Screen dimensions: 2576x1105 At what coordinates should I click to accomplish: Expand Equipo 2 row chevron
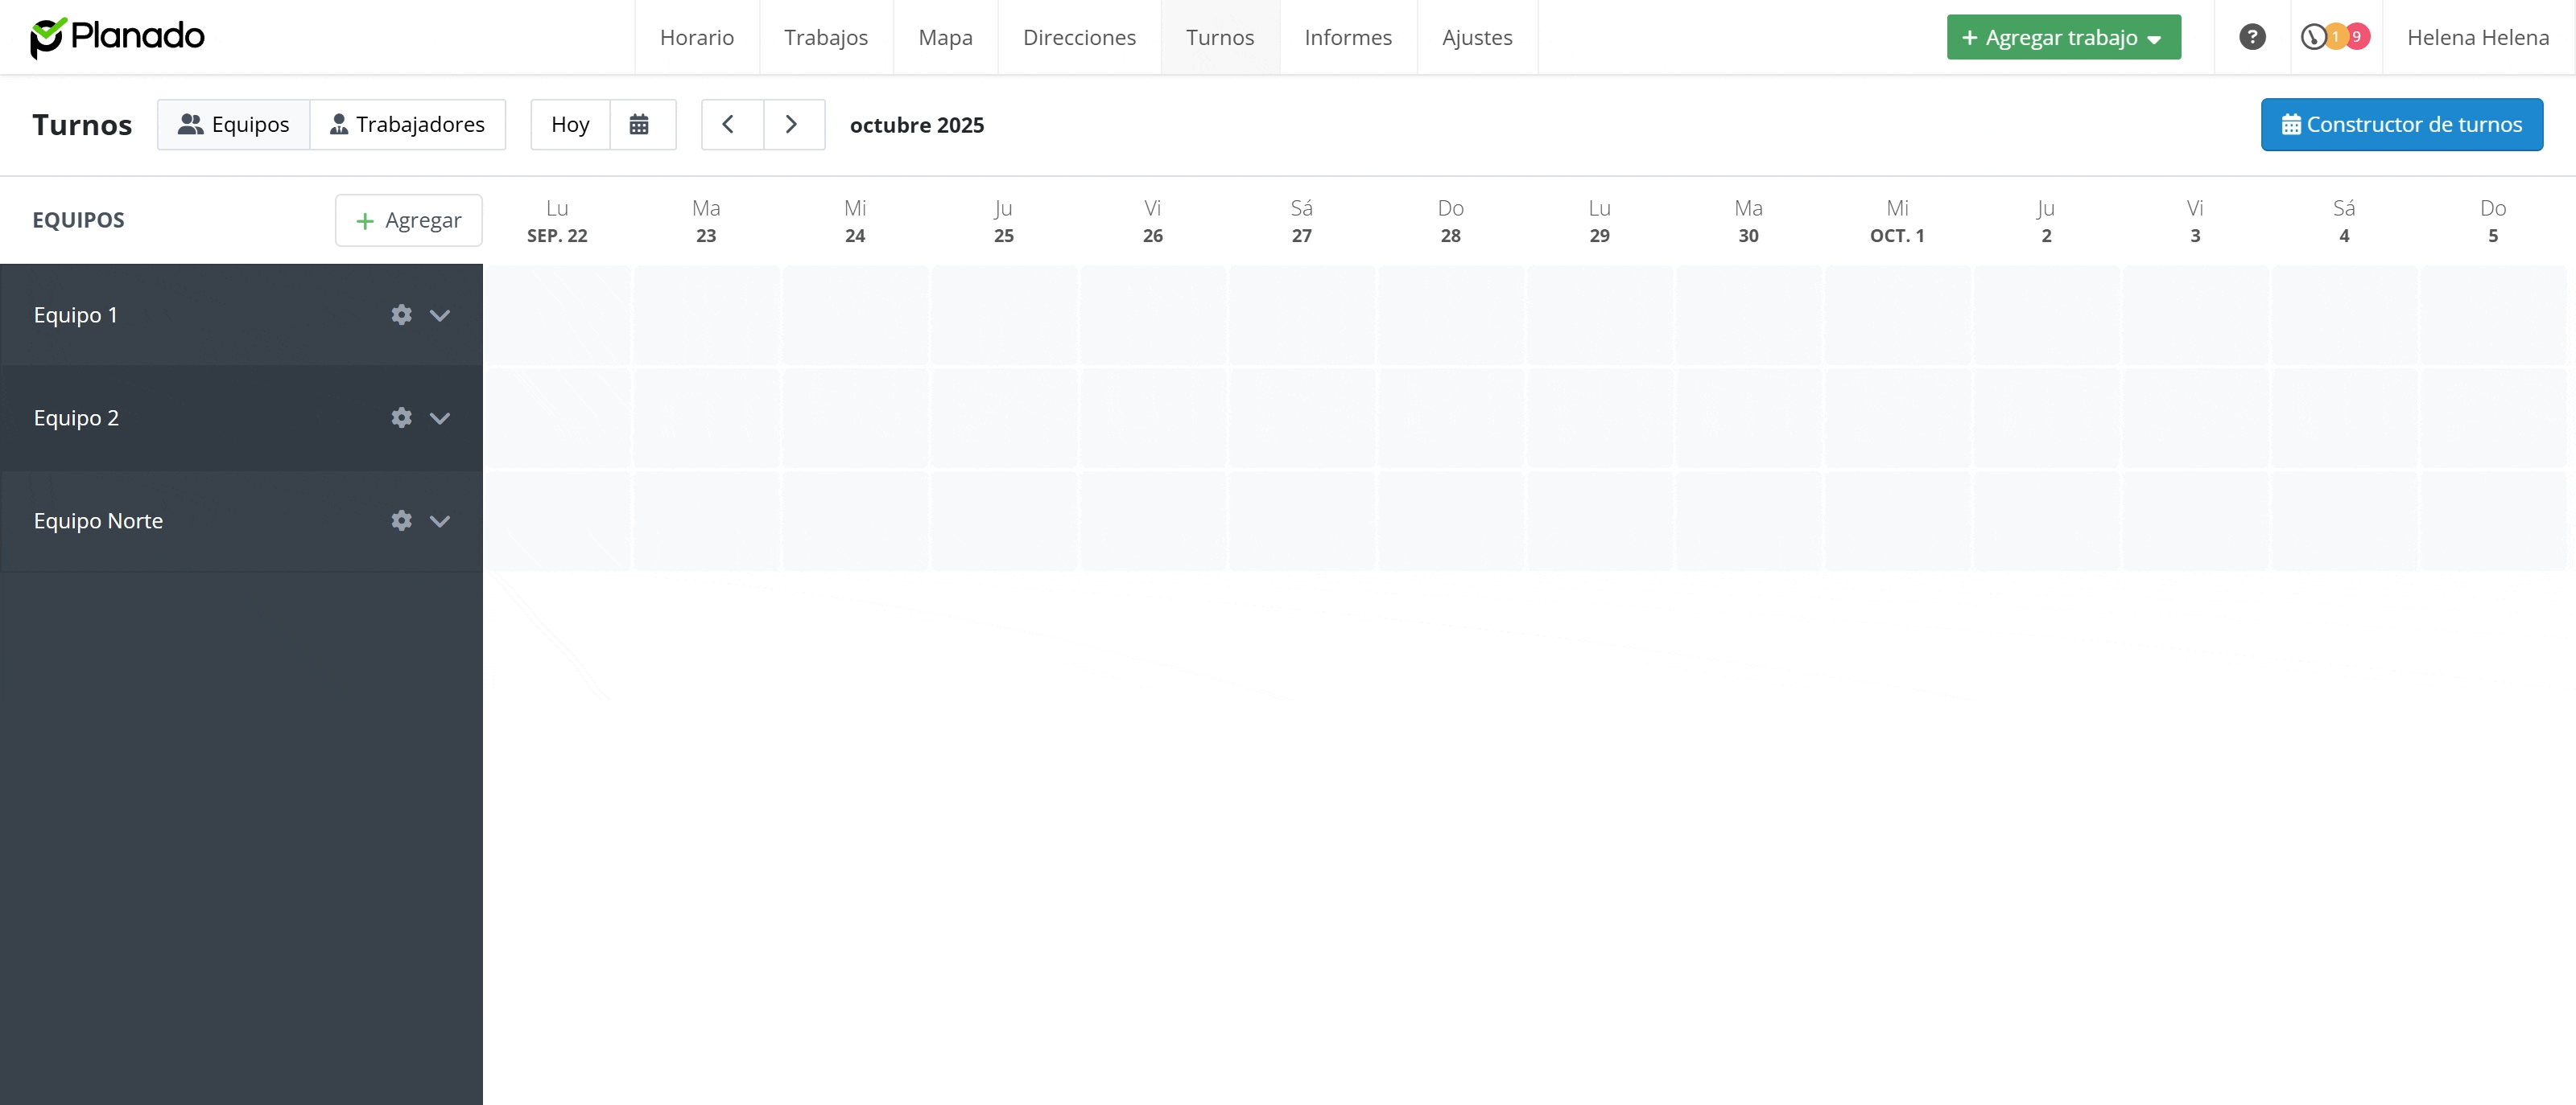point(440,417)
